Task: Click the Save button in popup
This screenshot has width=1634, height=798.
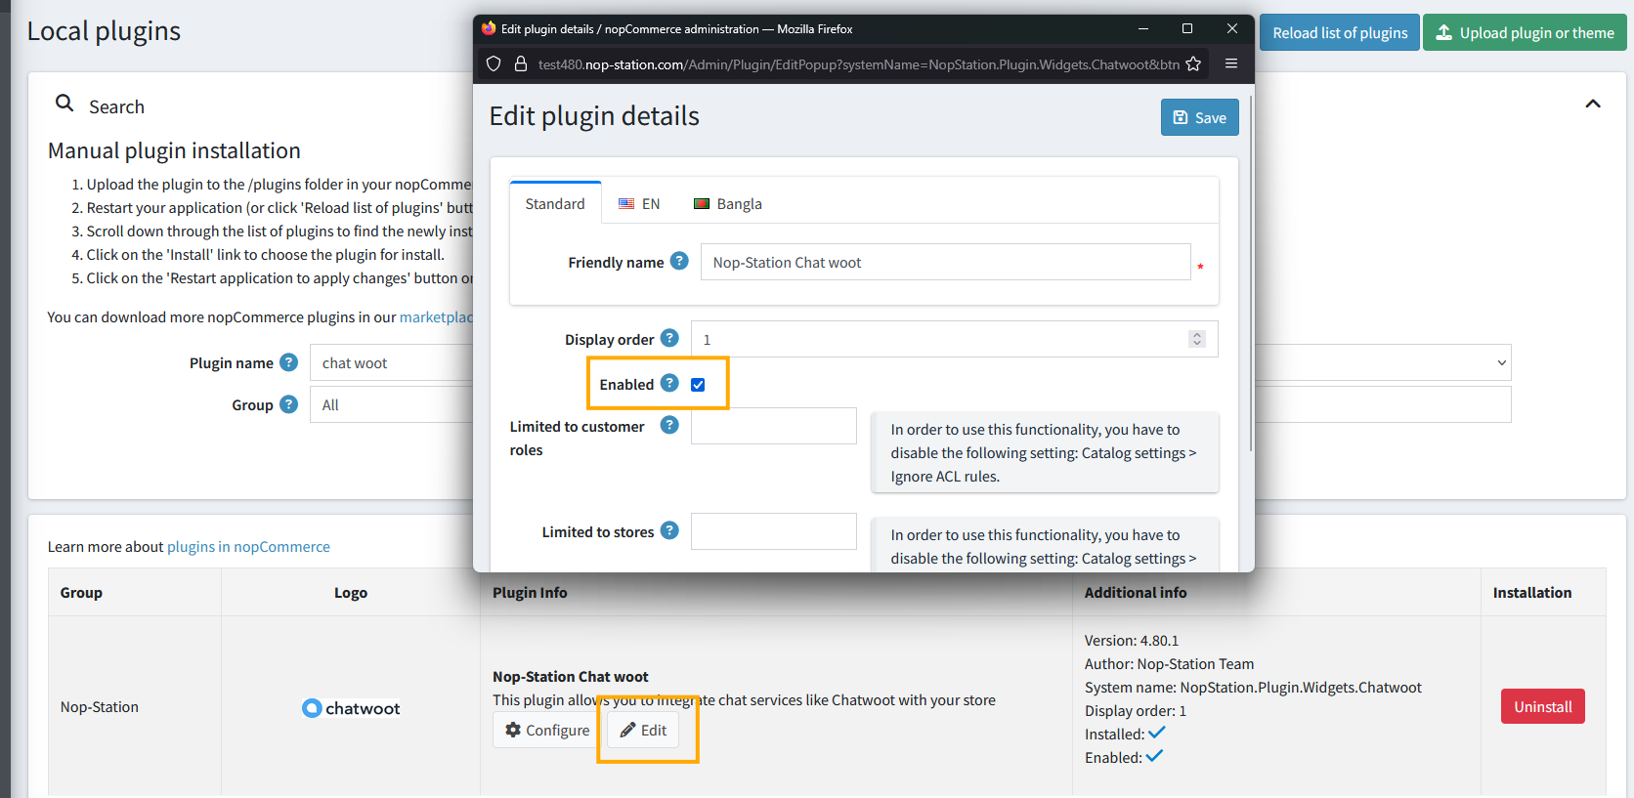Action: pyautogui.click(x=1199, y=117)
